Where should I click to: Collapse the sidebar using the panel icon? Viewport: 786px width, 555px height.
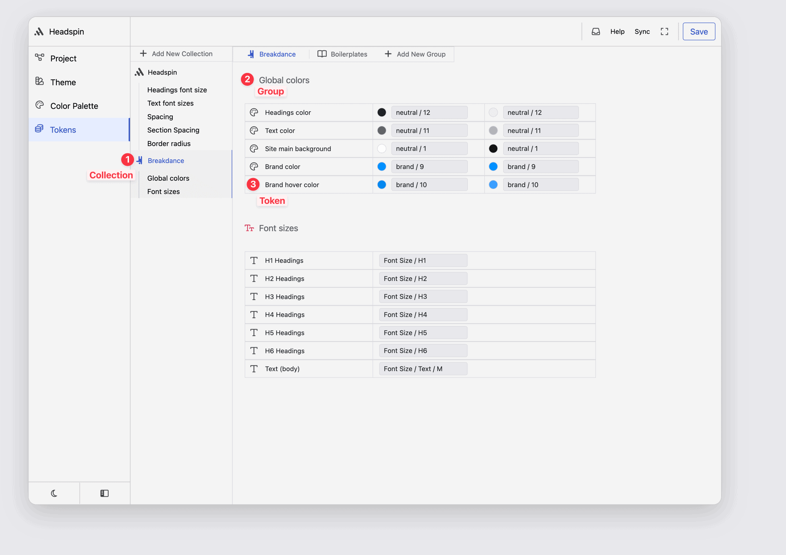coord(104,493)
